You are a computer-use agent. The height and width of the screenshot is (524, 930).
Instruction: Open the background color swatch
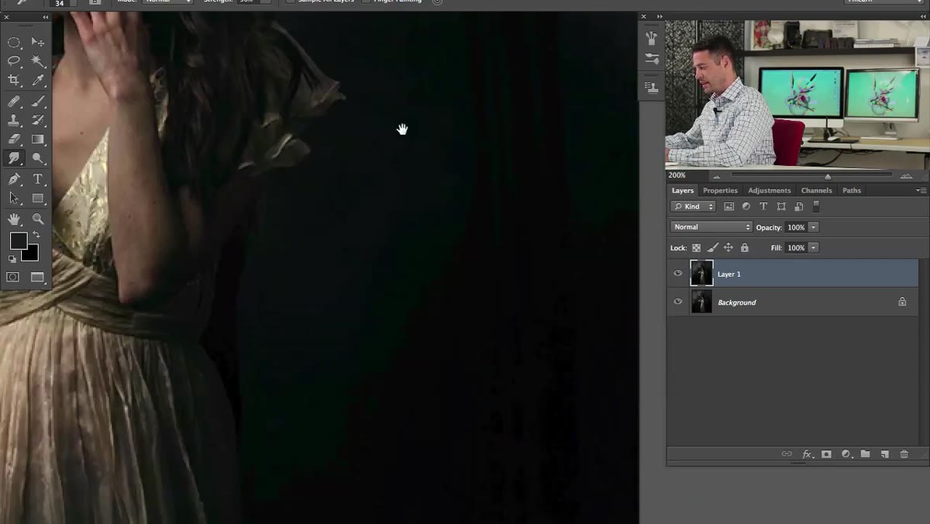coord(33,255)
